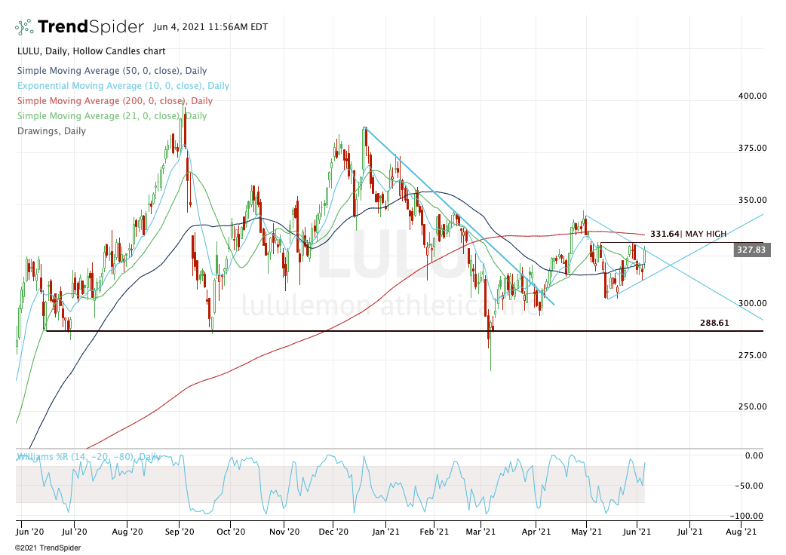Click the Sep '20 date axis label
The height and width of the screenshot is (555, 786).
[179, 532]
